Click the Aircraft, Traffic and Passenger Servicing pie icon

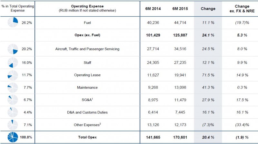(13, 49)
